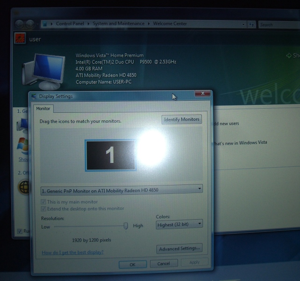Toggle 'This is my main monitor' checkbox
Screen dimensions: 300x281
coord(43,202)
